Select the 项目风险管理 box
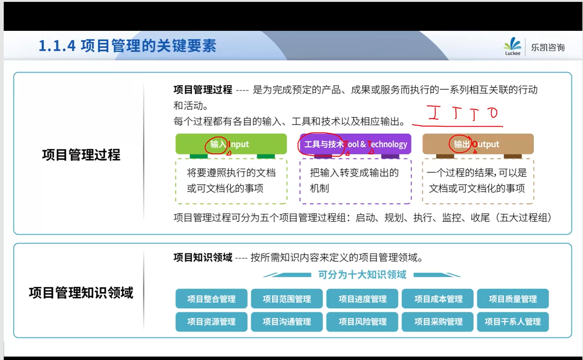 point(362,322)
